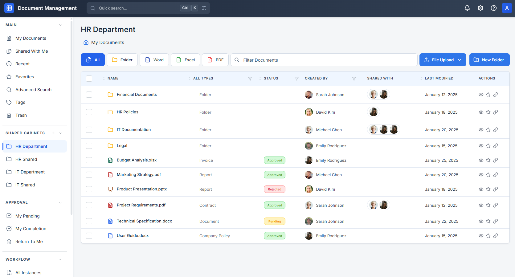Viewport: 515px width, 277px height.
Task: Click the home icon in breadcrumb
Action: (x=86, y=43)
